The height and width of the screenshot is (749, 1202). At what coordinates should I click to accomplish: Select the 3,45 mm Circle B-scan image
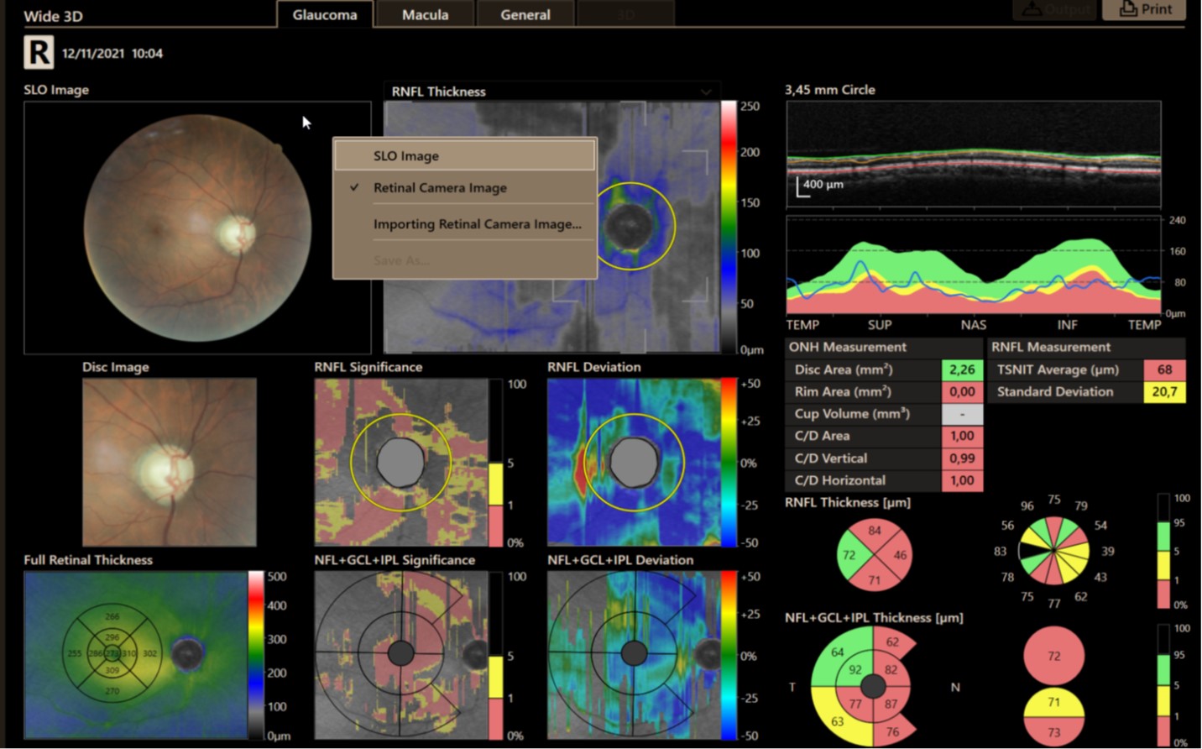click(x=973, y=154)
